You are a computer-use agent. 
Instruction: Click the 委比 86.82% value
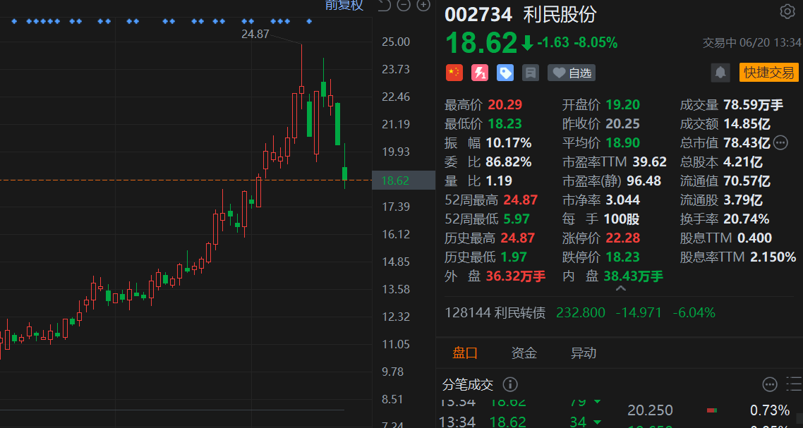click(510, 161)
